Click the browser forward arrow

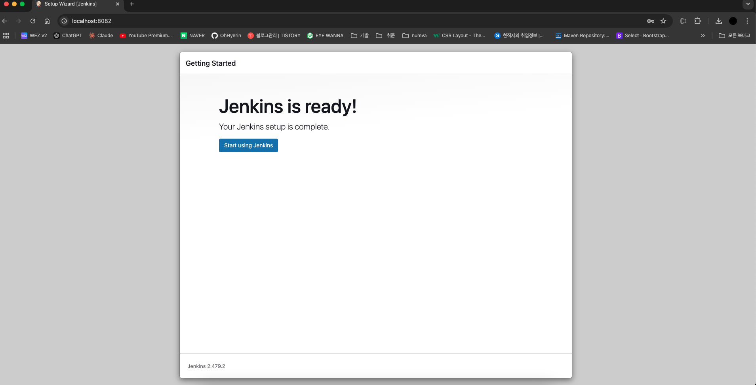click(19, 21)
